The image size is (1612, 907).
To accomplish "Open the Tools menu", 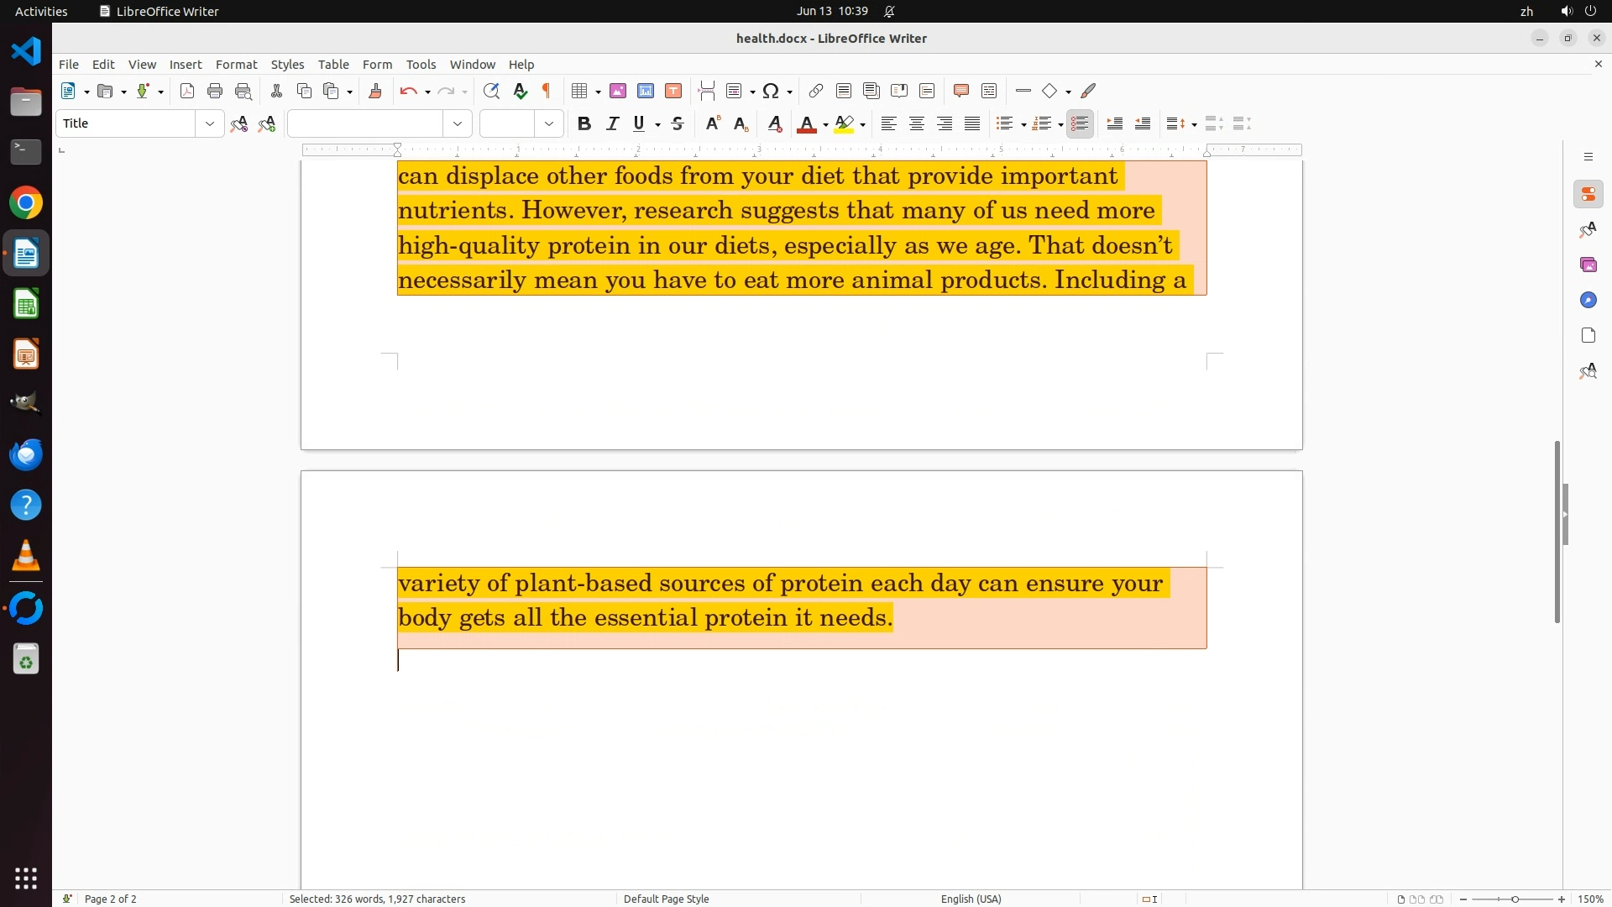I will pos(421,65).
